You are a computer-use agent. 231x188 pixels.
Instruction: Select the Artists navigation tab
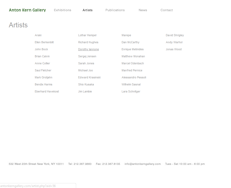coord(87,10)
